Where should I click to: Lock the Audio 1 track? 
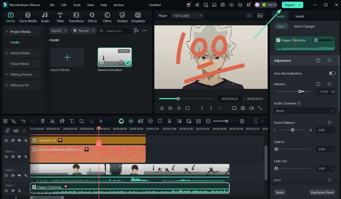coord(6,191)
